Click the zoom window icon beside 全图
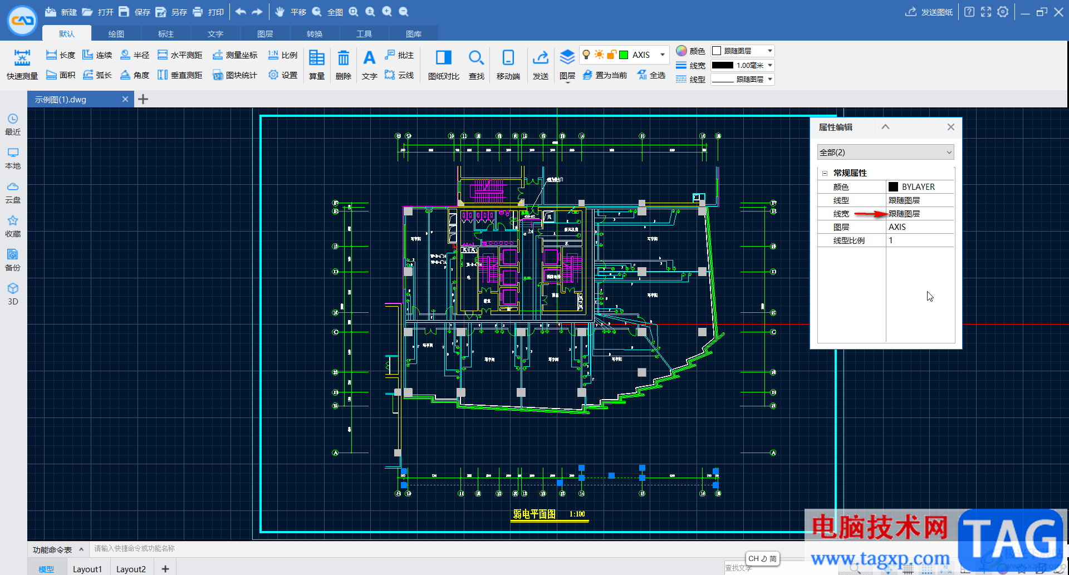The image size is (1069, 575). (354, 12)
